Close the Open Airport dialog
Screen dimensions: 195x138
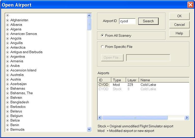tap(190, 5)
